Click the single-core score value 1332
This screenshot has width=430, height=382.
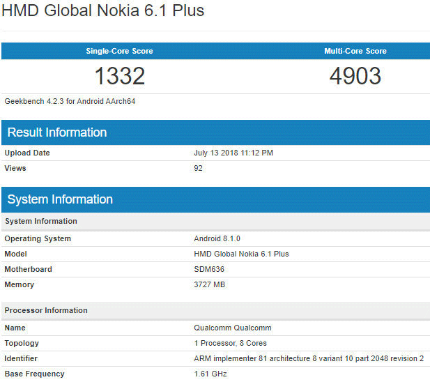(x=119, y=75)
